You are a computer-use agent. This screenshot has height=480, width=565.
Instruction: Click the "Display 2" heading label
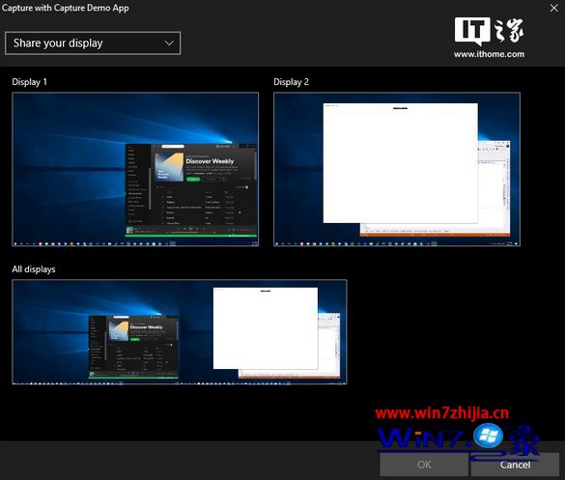291,82
